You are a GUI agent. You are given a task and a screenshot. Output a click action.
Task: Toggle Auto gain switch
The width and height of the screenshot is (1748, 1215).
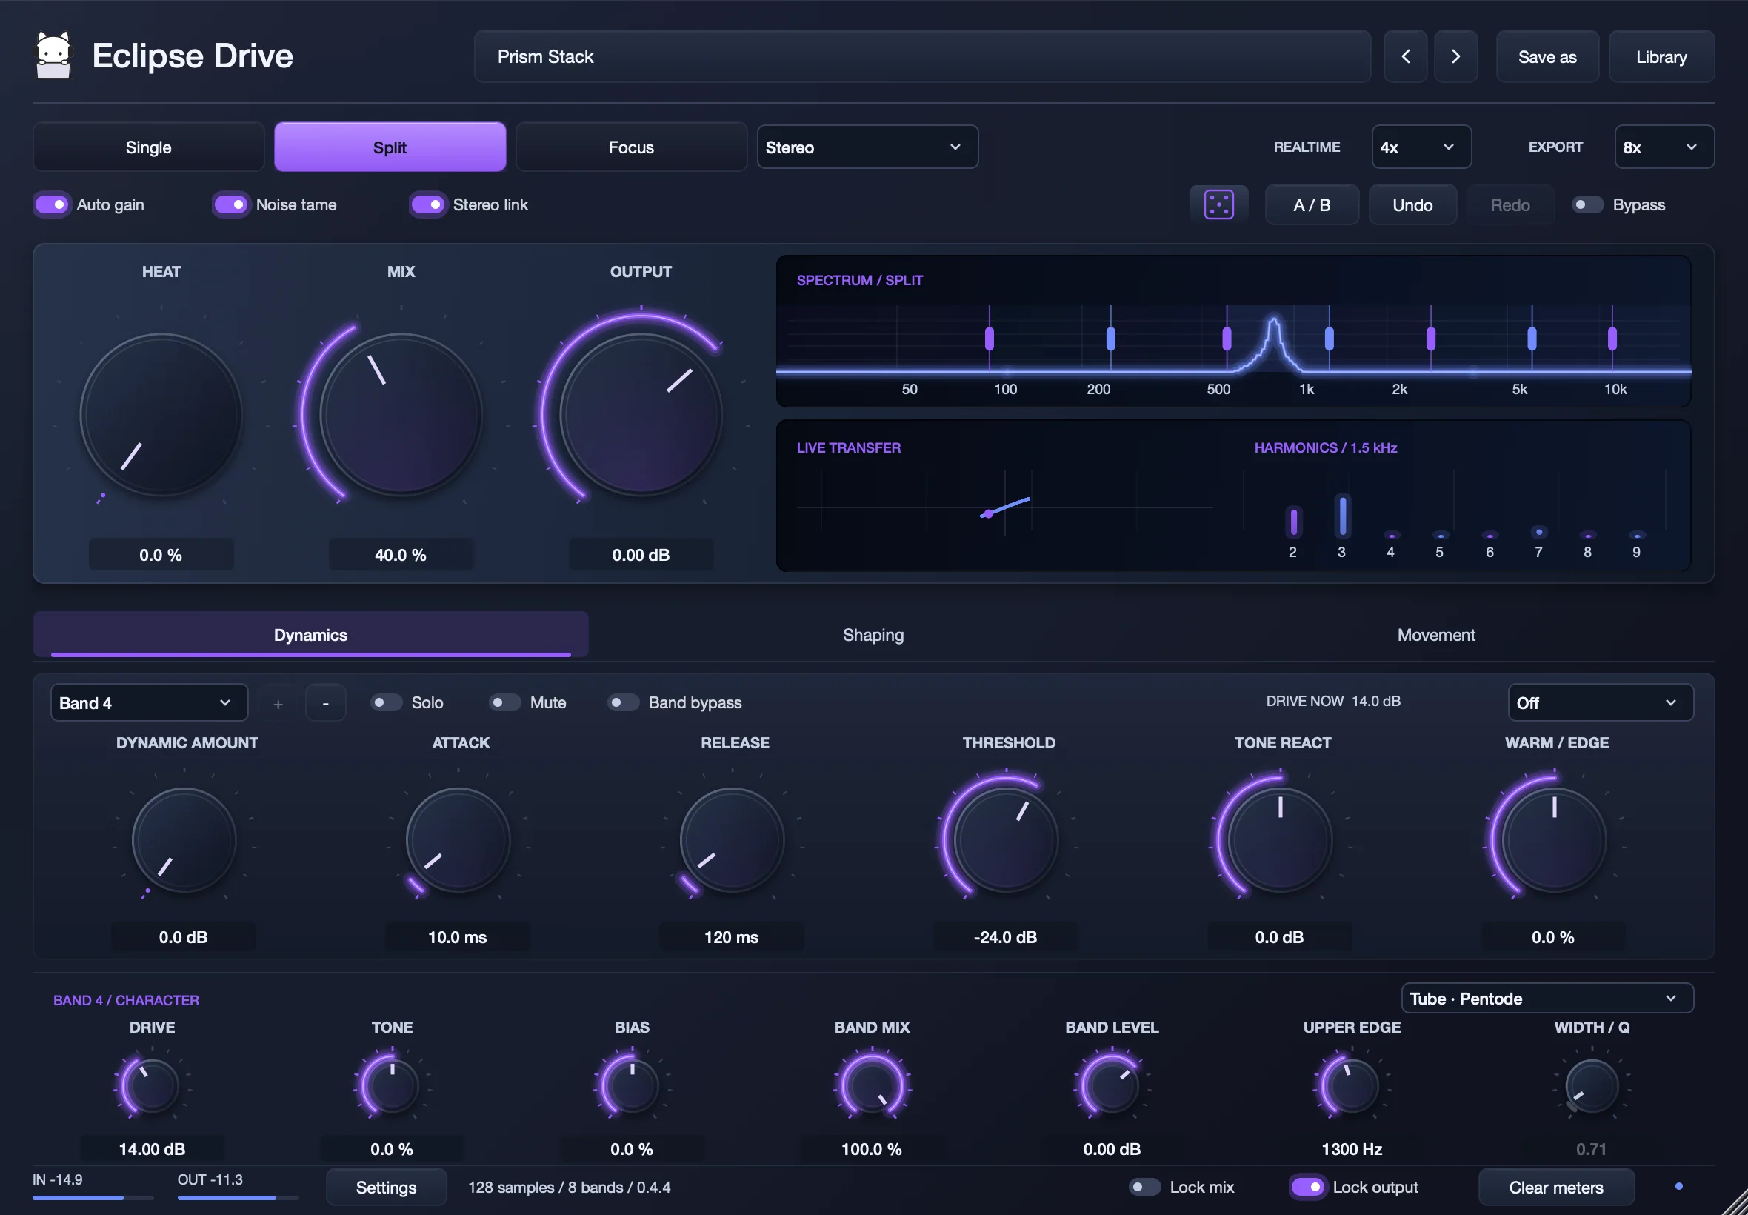coord(52,204)
